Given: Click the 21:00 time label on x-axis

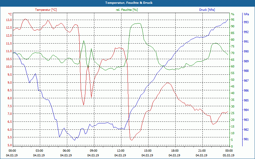Looking at the screenshot, I should coord(202,151).
